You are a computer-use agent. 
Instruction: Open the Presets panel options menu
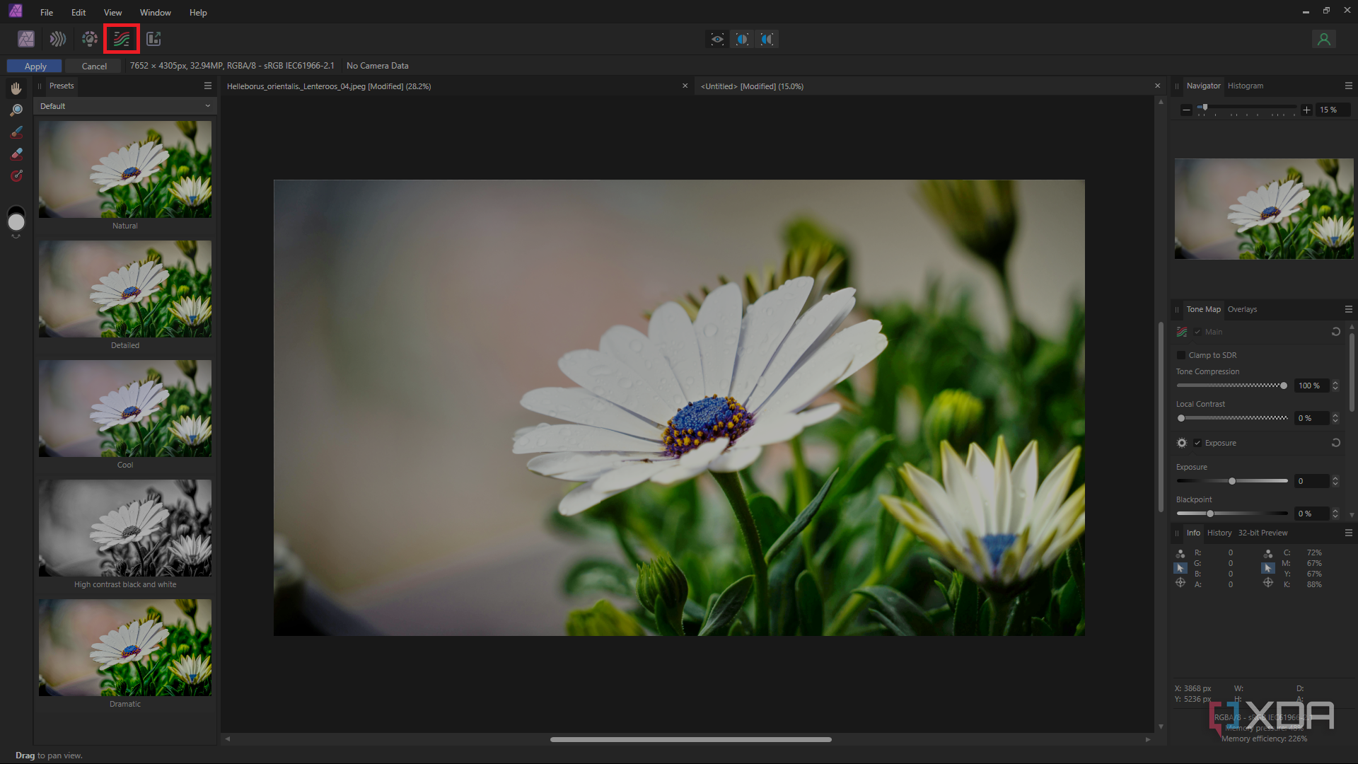[x=207, y=86]
